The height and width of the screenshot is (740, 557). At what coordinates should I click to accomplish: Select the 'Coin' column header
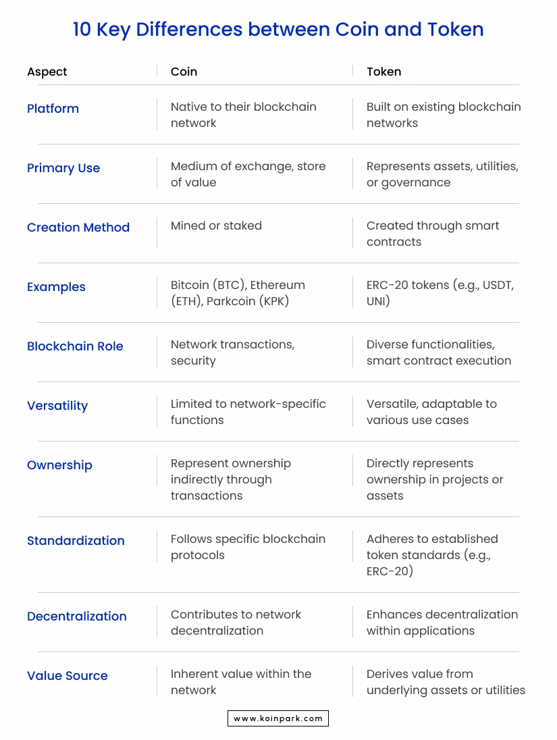184,72
